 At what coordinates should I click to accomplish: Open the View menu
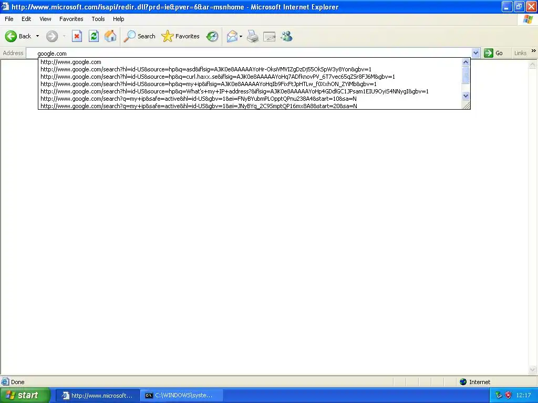click(45, 19)
